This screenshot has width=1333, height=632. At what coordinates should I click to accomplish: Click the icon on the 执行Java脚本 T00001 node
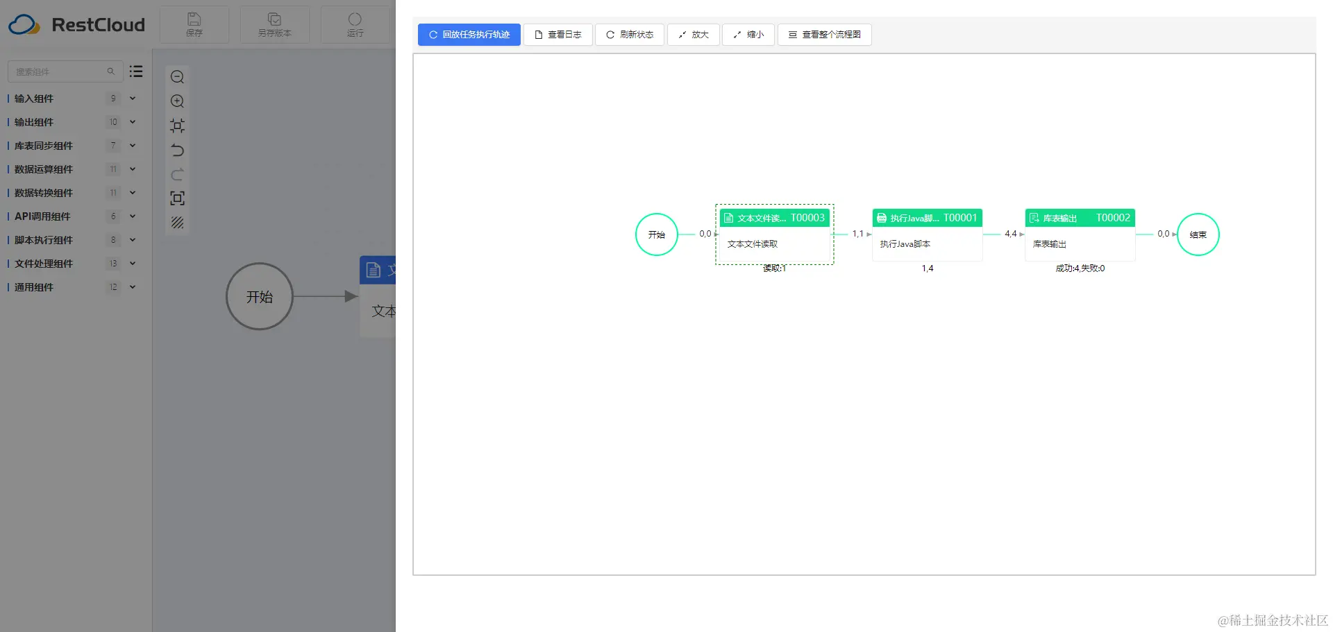(882, 218)
